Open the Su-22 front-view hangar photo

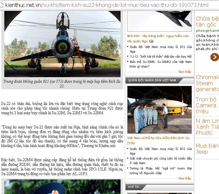pos(62,44)
